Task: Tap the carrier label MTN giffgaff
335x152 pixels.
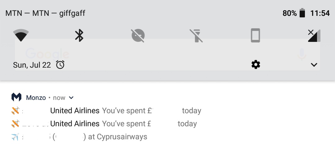Action: [45, 13]
